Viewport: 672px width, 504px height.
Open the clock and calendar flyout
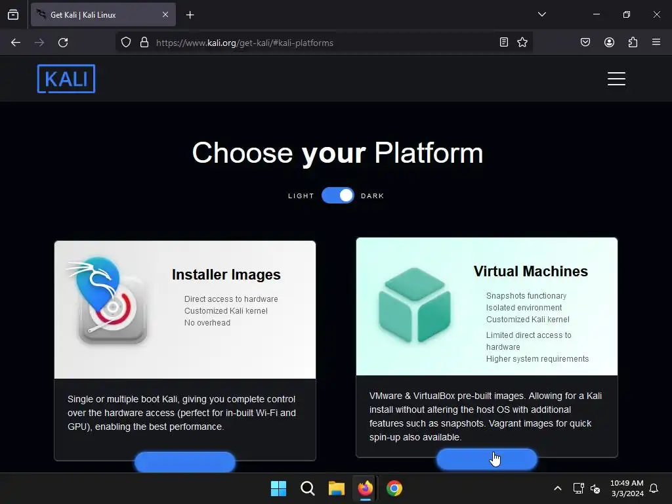point(627,488)
